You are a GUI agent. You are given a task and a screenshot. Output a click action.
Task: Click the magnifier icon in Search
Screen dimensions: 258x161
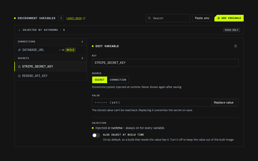point(149,18)
